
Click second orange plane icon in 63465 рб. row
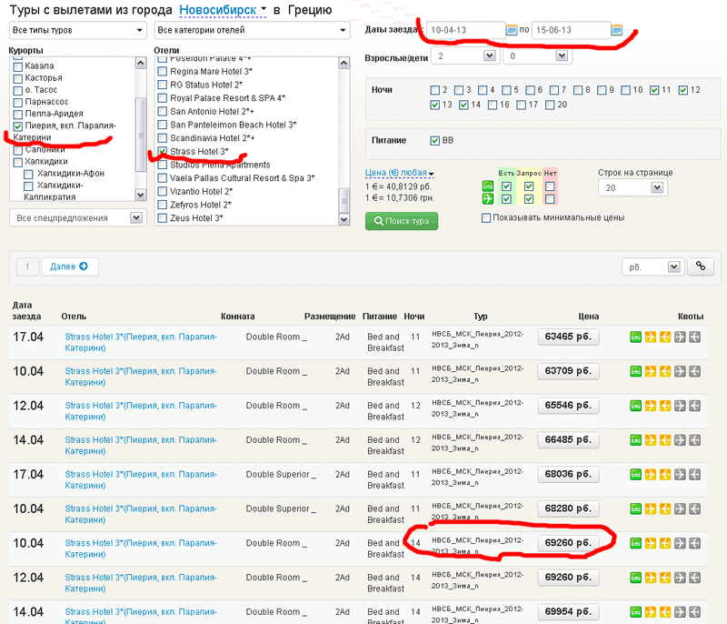click(x=665, y=337)
